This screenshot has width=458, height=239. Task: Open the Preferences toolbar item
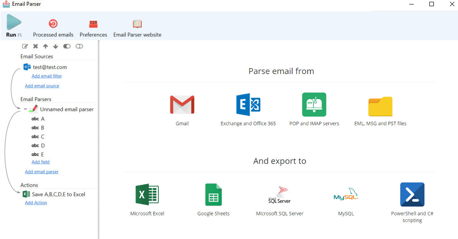[x=93, y=24]
